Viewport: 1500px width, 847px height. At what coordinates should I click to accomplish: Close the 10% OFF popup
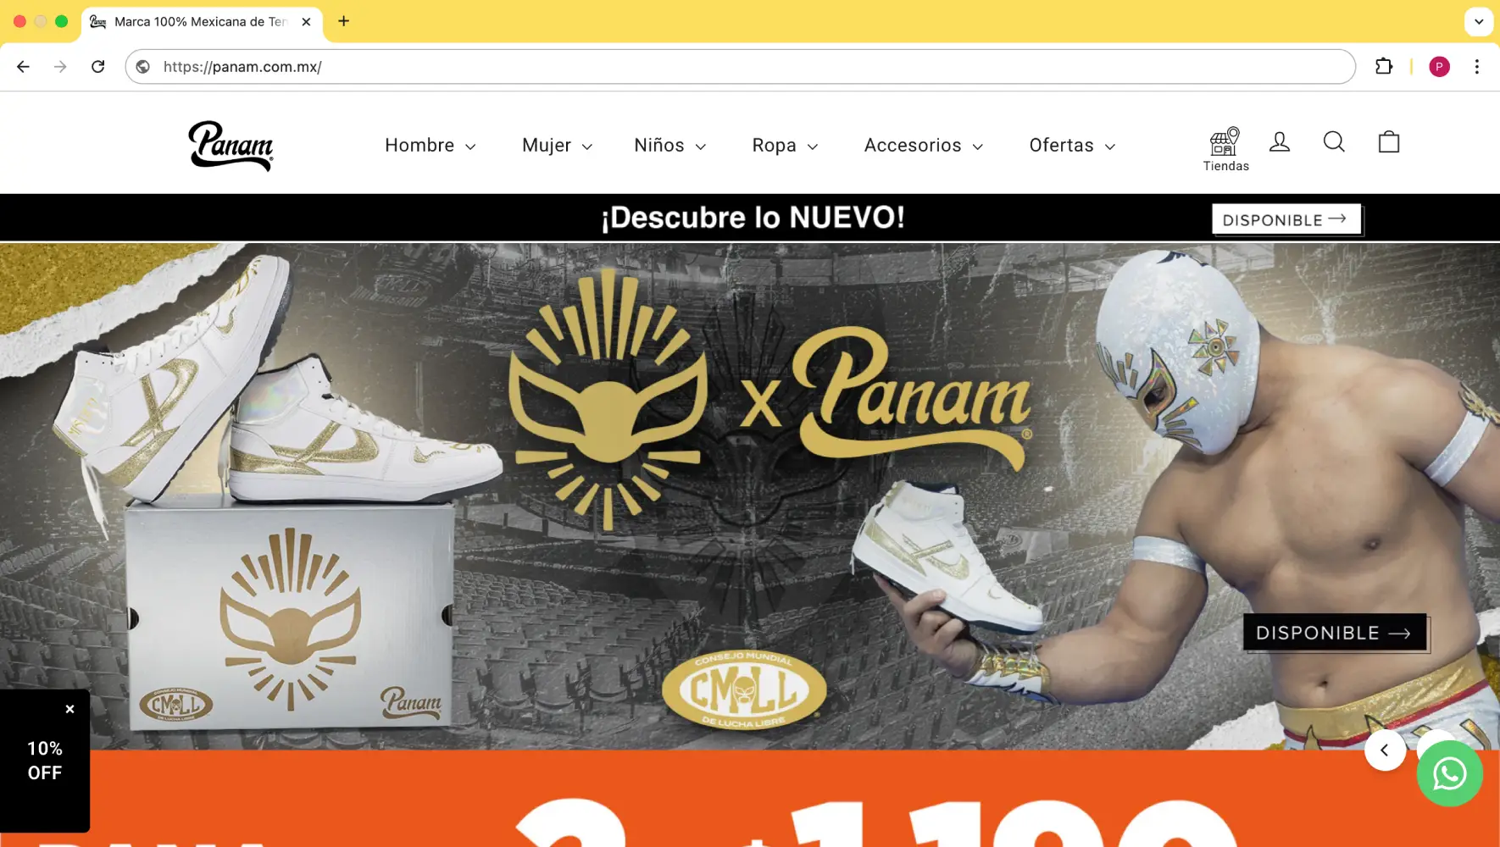(70, 709)
